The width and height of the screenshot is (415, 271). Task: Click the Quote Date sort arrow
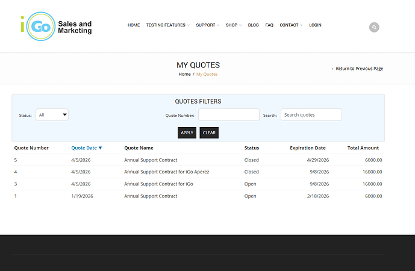tap(100, 148)
